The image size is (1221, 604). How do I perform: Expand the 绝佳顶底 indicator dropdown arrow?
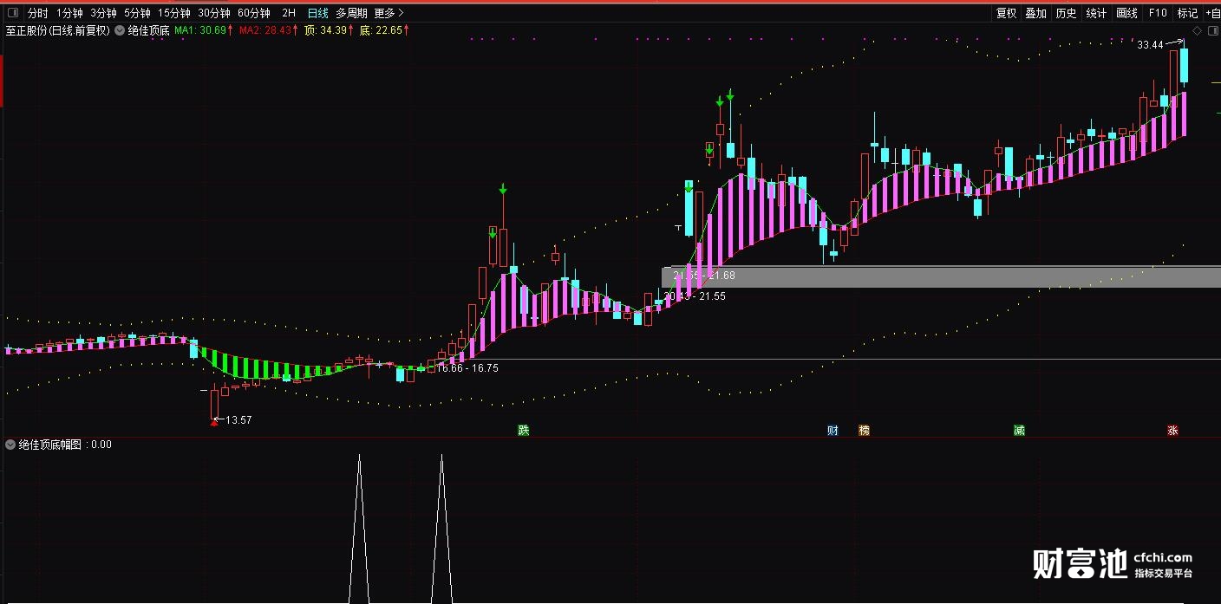(120, 30)
